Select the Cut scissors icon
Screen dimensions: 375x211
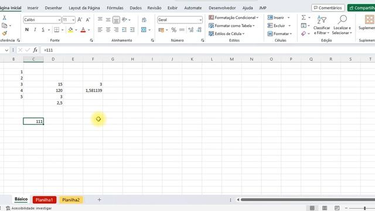[4, 18]
